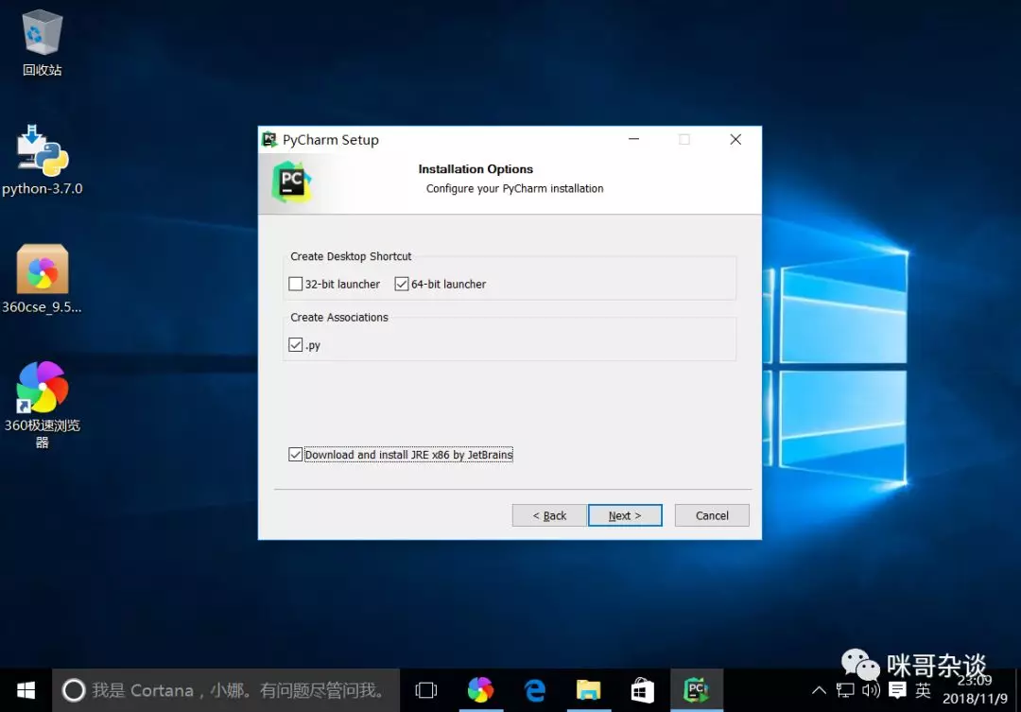This screenshot has height=712, width=1021.
Task: Switch the 英 input method indicator
Action: (923, 690)
